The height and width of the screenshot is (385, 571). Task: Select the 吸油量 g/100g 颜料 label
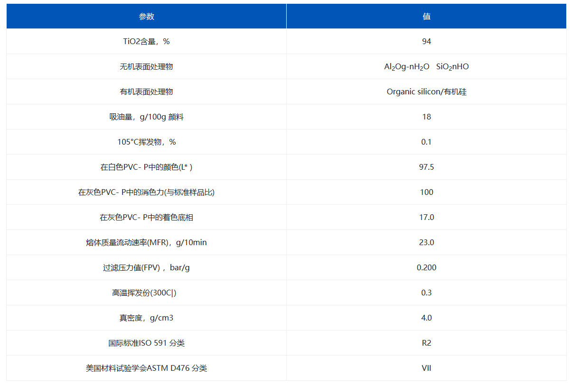coord(146,117)
